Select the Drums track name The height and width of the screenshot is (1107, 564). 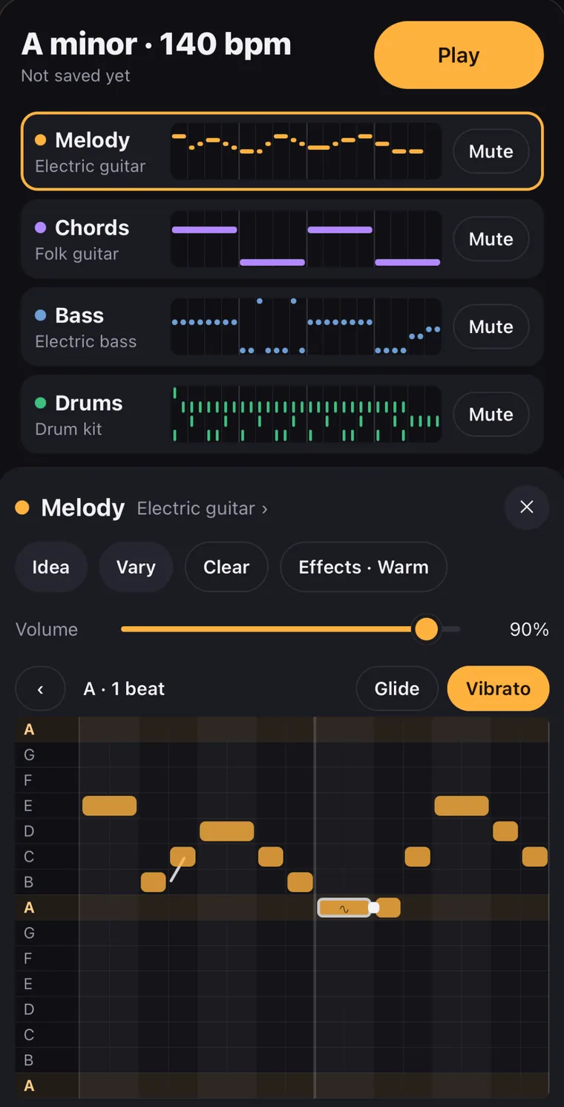[89, 403]
